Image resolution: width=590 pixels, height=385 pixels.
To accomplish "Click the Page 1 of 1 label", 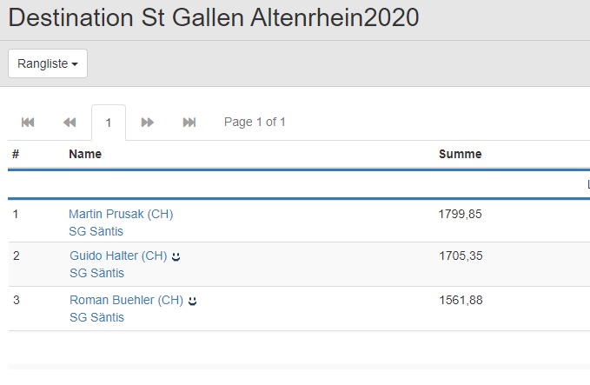I will tap(255, 123).
